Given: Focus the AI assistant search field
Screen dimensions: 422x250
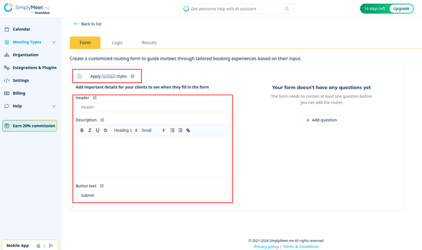Looking at the screenshot, I should 236,8.
